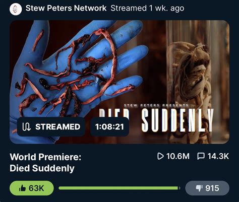Click the 1:08:21 duration badge
The image size is (239, 202).
click(x=110, y=126)
